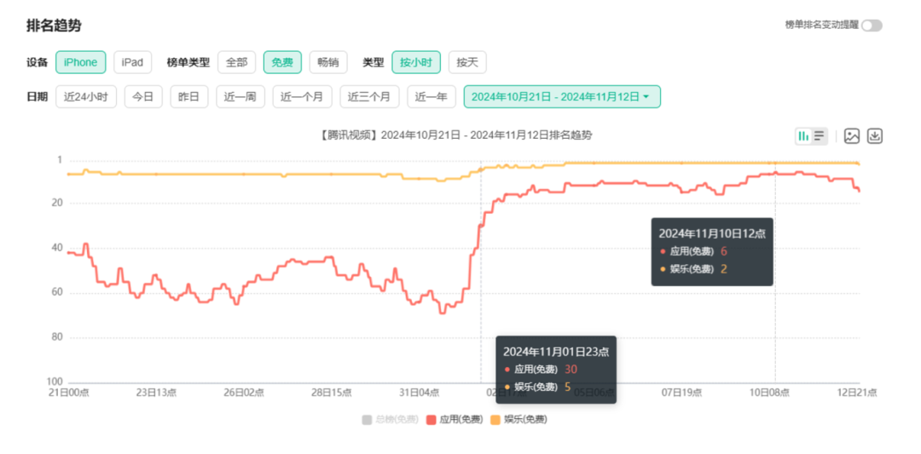The height and width of the screenshot is (454, 921).
Task: Click the 2024年11月01日23点 tooltip header
Action: click(x=556, y=351)
